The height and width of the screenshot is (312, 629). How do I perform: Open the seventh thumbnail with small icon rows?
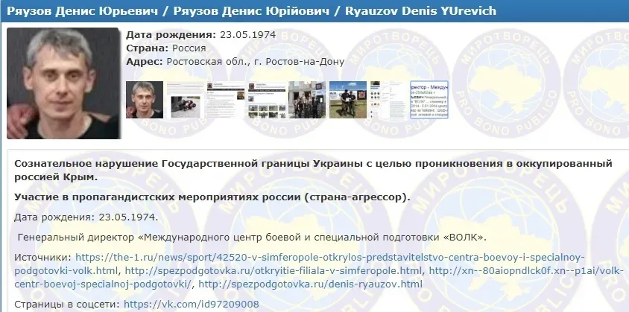(x=389, y=100)
